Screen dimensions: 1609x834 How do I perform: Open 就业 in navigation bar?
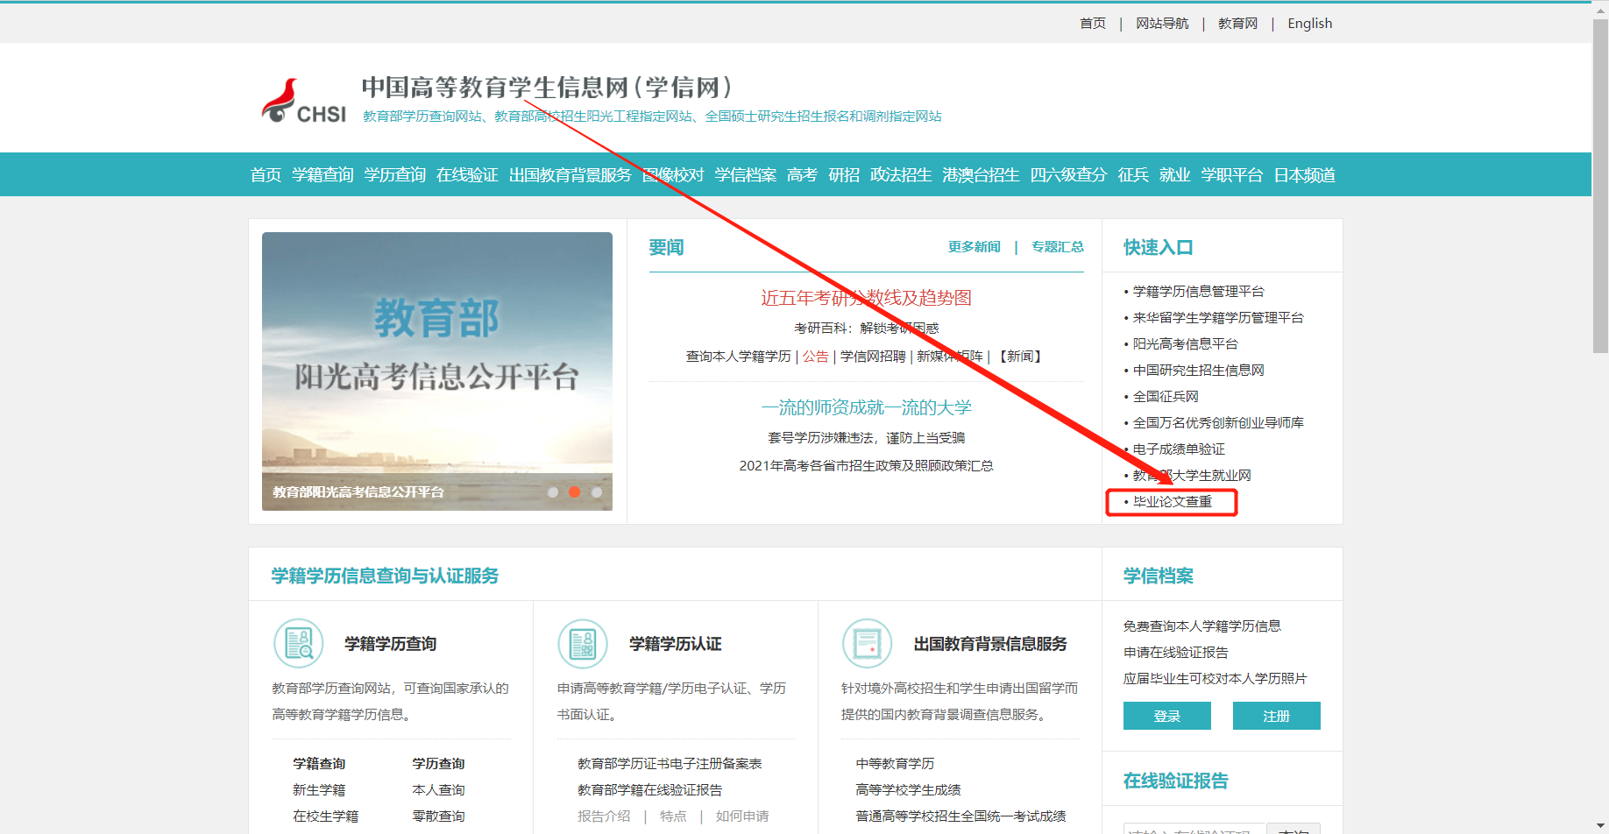pyautogui.click(x=1174, y=175)
